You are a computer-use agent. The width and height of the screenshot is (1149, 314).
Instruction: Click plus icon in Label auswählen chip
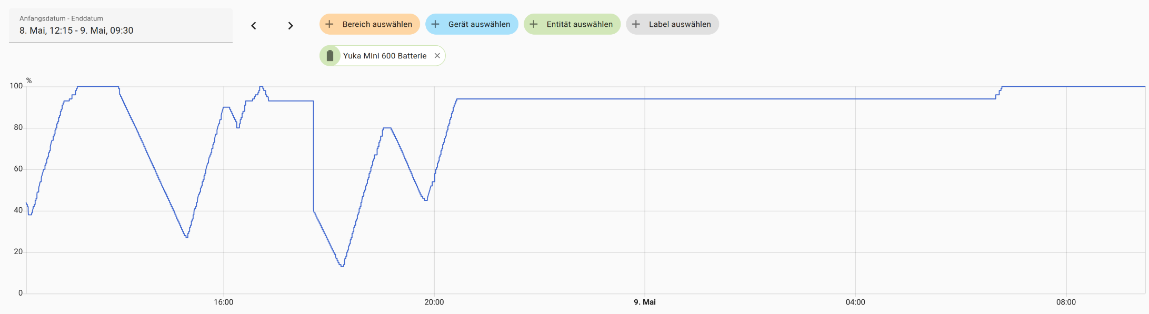[636, 24]
